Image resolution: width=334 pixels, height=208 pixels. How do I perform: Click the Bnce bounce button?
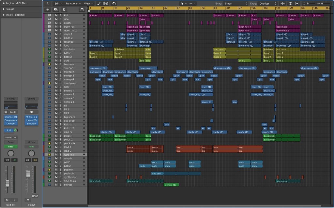pos(35,196)
